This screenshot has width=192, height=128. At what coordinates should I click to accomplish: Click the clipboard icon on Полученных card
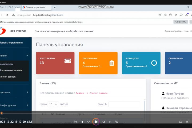tap(112, 63)
